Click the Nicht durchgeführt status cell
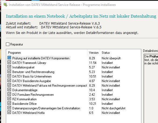Image resolution: width=158 pixels, height=123 pixels. (113, 108)
